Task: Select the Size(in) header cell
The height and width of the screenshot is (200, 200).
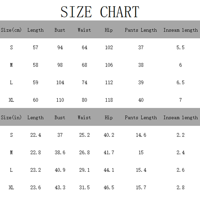Action: [x=11, y=117]
